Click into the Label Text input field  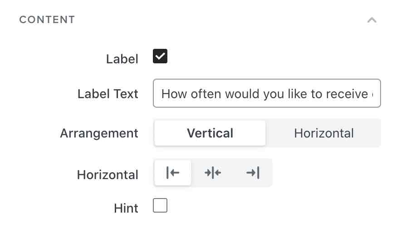pos(267,94)
